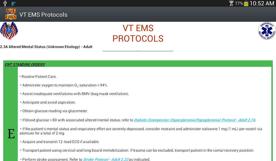Tap the Wi-Fi signal icon
The height and width of the screenshot is (161, 276).
pyautogui.click(x=231, y=3)
